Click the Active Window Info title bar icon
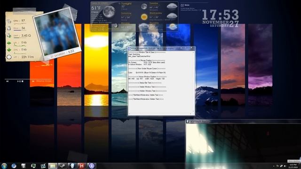 [129, 48]
